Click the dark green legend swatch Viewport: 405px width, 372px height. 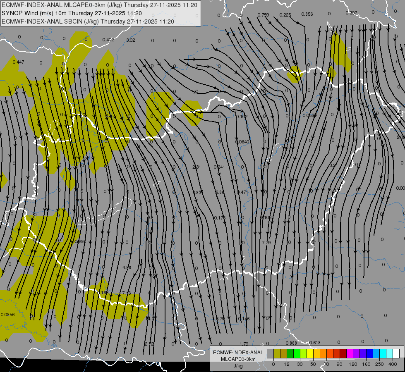[x=290, y=353]
